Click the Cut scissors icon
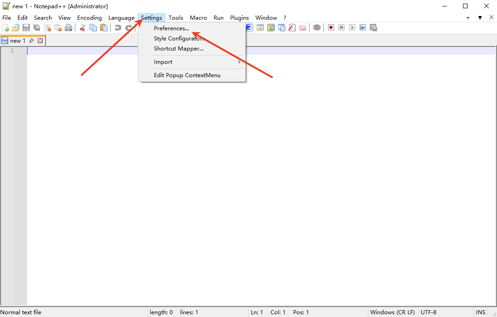This screenshot has height=317, width=497. [83, 28]
